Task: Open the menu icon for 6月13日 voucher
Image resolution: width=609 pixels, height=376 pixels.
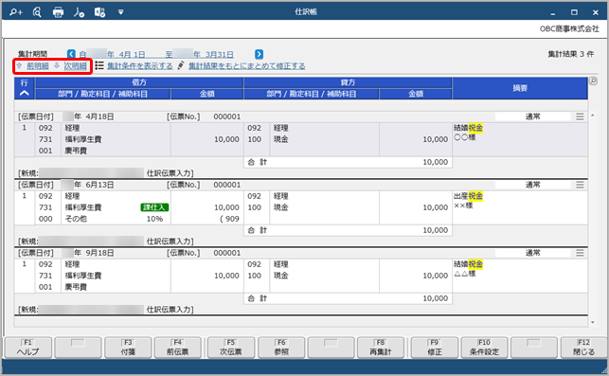Action: tap(580, 185)
